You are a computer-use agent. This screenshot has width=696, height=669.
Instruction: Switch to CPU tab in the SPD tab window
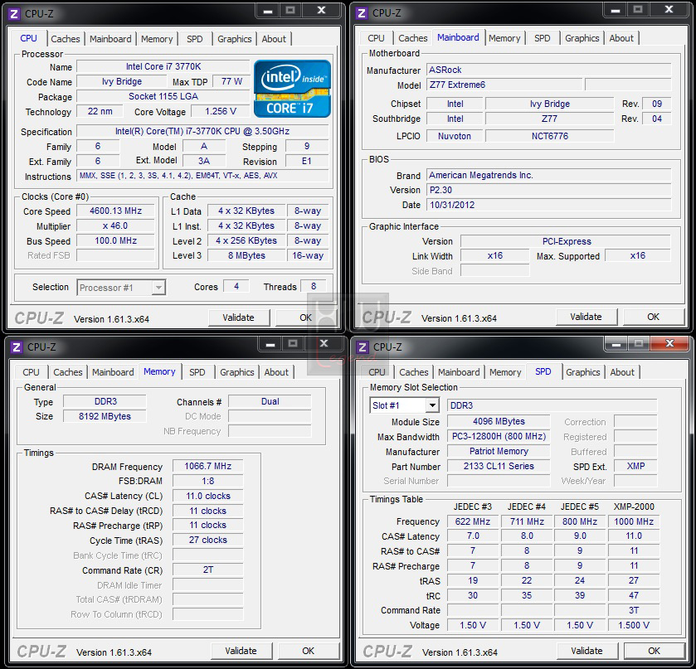tap(377, 372)
